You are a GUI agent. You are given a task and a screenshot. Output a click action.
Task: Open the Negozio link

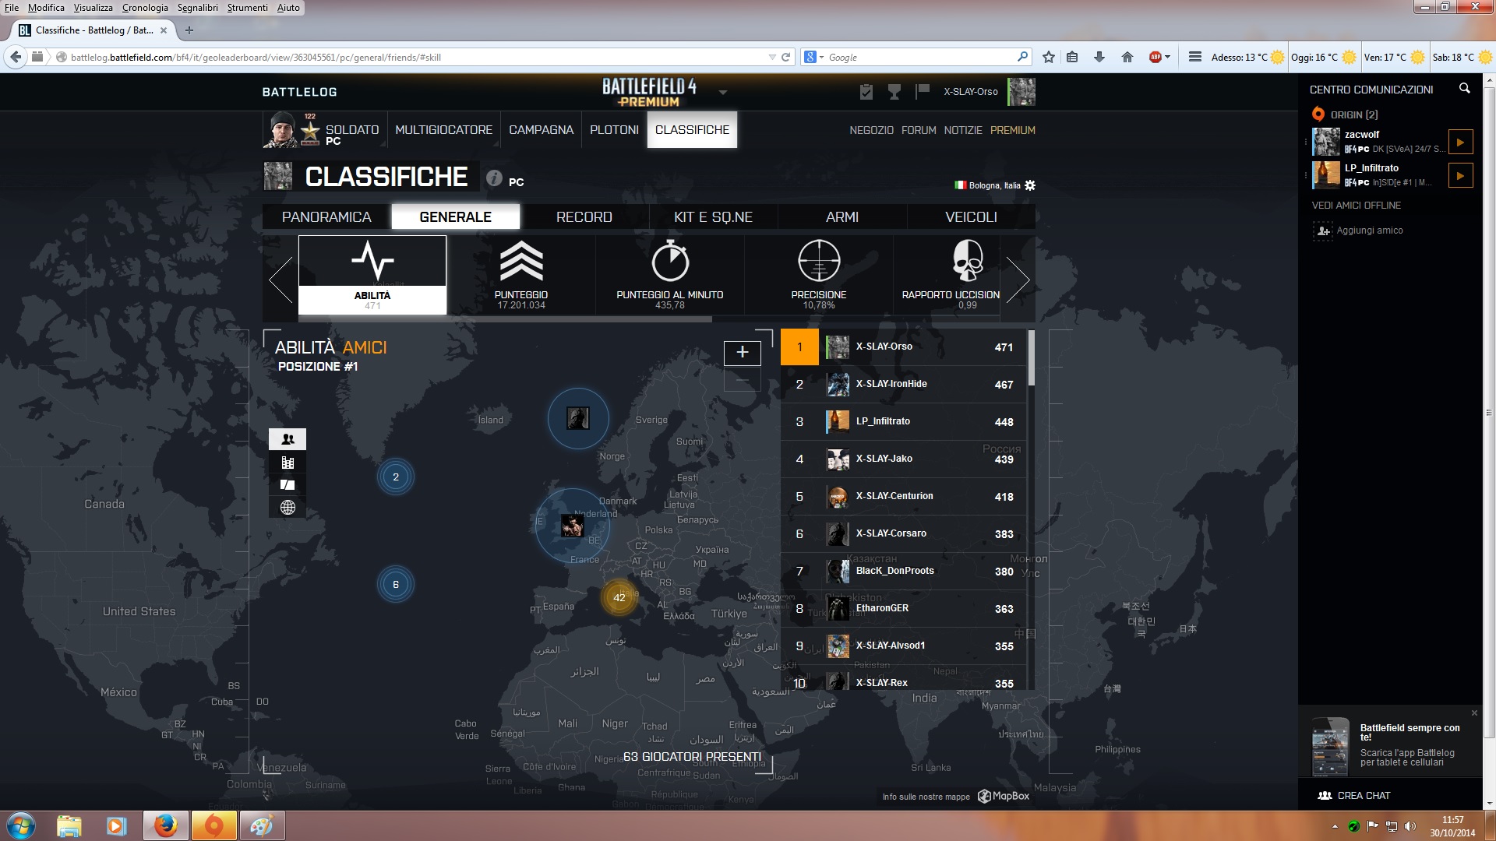871,130
